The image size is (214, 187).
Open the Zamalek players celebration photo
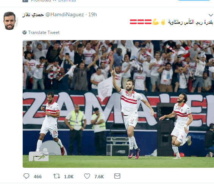pyautogui.click(x=118, y=104)
